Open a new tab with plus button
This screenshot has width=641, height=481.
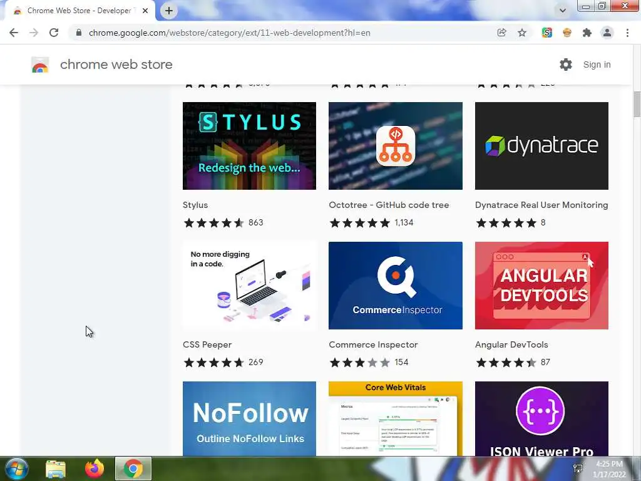click(169, 11)
